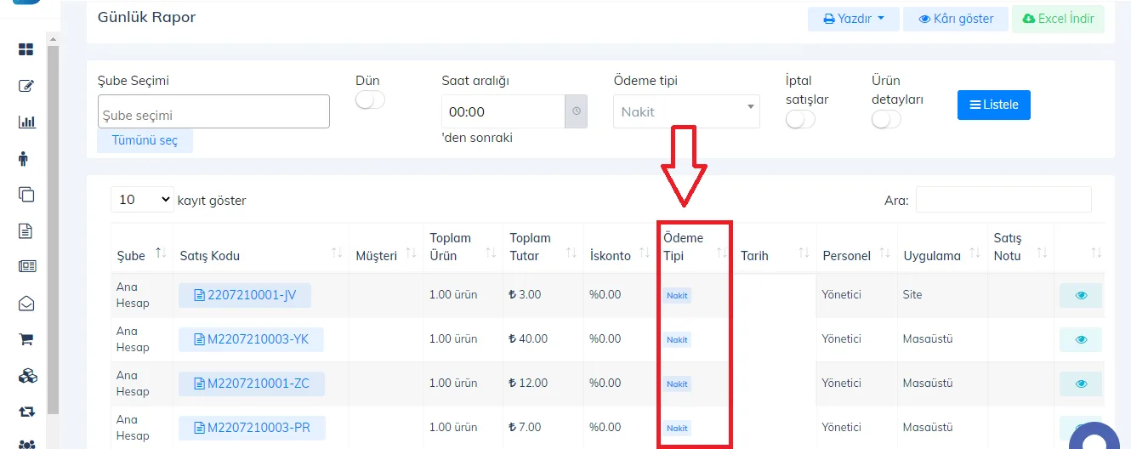1131x449 pixels.
Task: Toggle the İptal satışlar switch
Action: click(x=800, y=120)
